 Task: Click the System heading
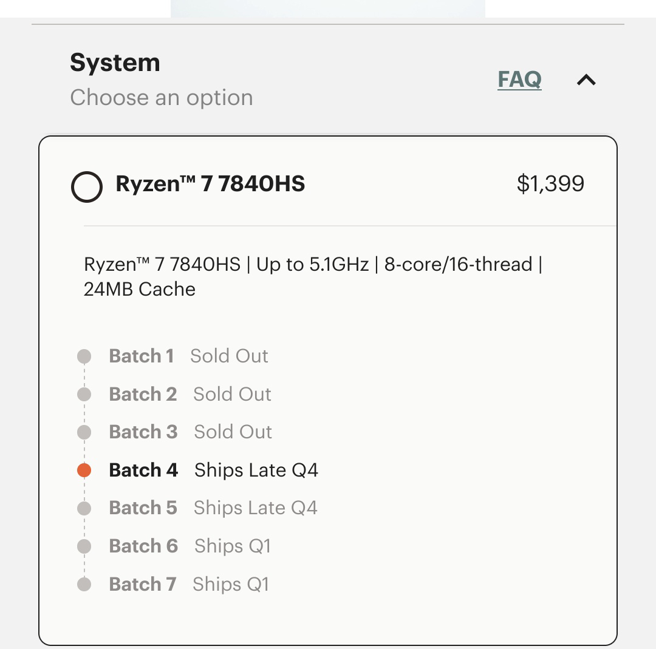click(115, 63)
